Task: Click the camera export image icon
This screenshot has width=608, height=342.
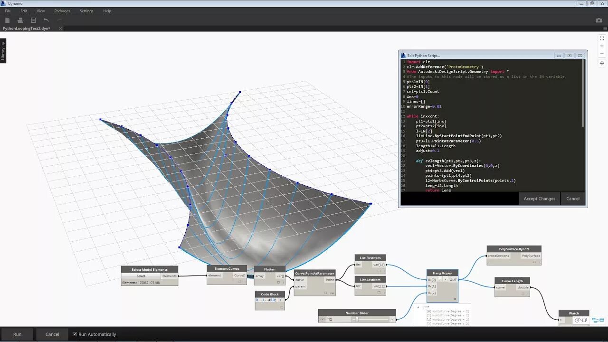Action: point(599,20)
